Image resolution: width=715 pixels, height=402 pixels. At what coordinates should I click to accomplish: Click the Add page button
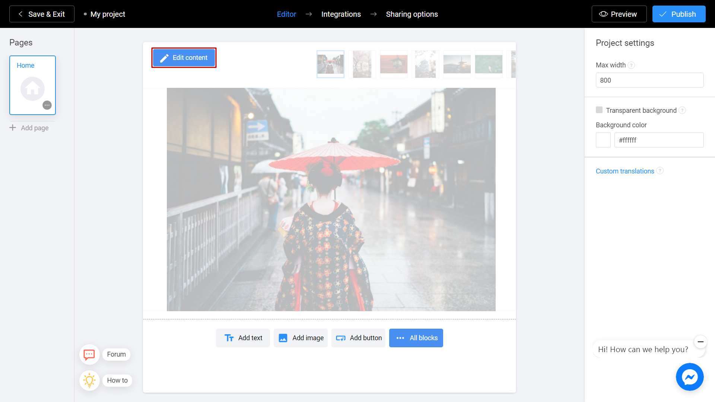click(29, 128)
